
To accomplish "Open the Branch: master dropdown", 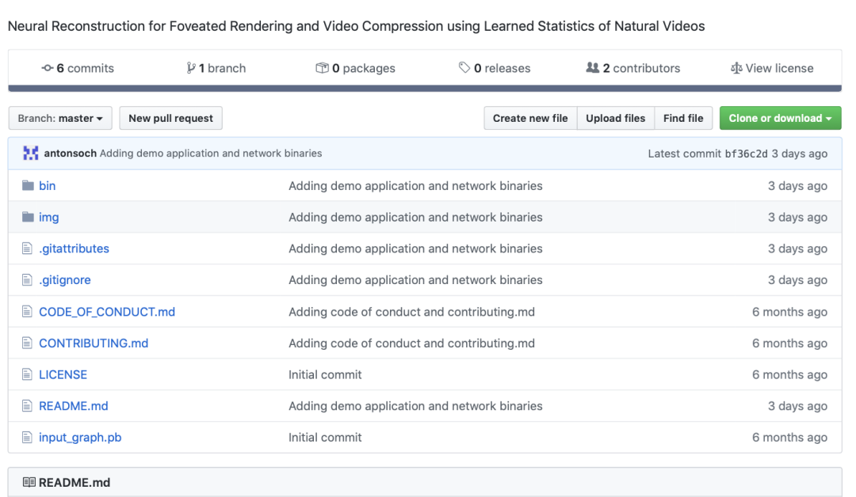I will coord(60,119).
